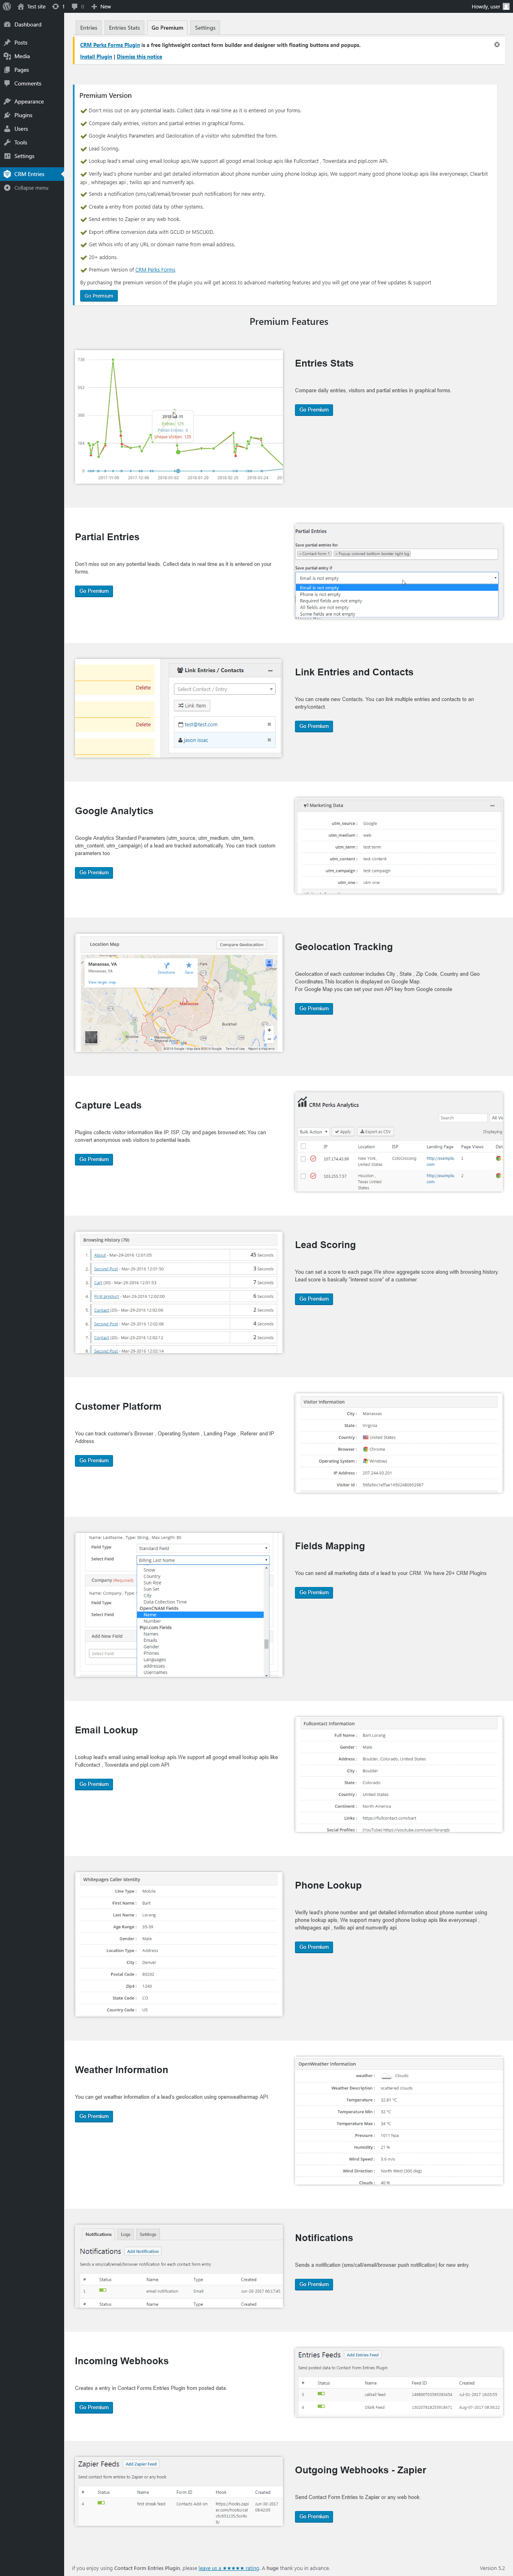Image resolution: width=513 pixels, height=2576 pixels.
Task: Click Go Premium under Entries Stats
Action: pos(314,410)
